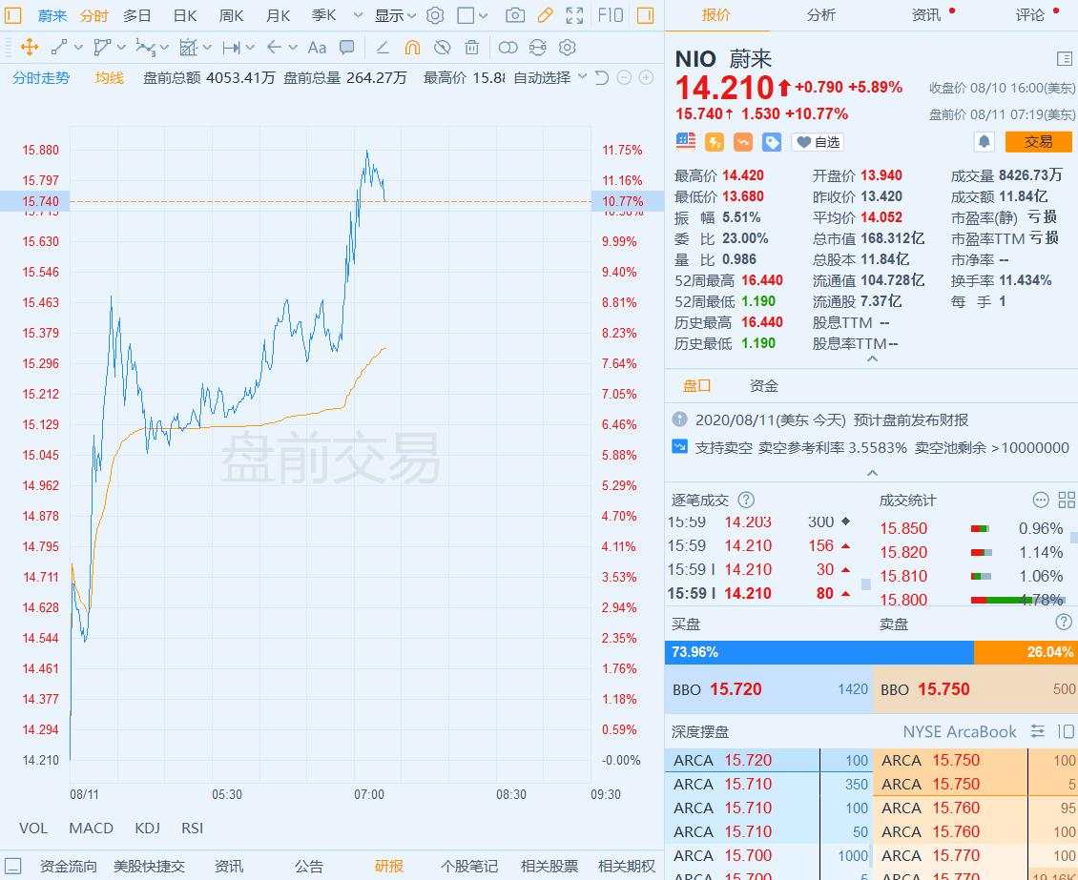Take a chart screenshot with camera icon
The image size is (1078, 880).
click(x=515, y=15)
